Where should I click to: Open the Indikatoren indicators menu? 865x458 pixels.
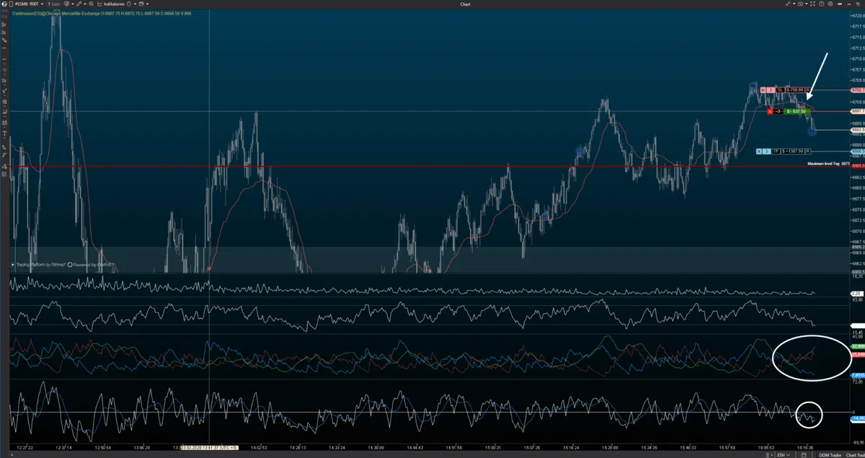(110, 4)
